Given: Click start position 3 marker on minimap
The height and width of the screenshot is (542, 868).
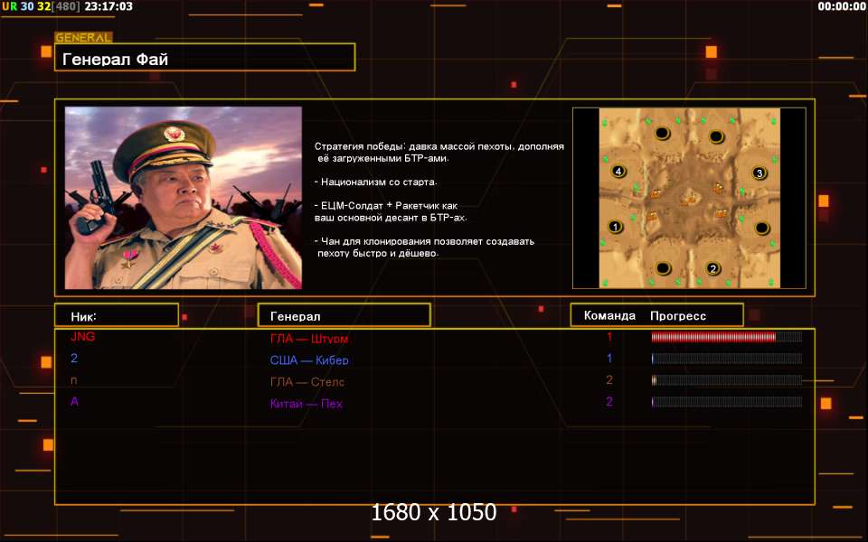Looking at the screenshot, I should pos(759,173).
